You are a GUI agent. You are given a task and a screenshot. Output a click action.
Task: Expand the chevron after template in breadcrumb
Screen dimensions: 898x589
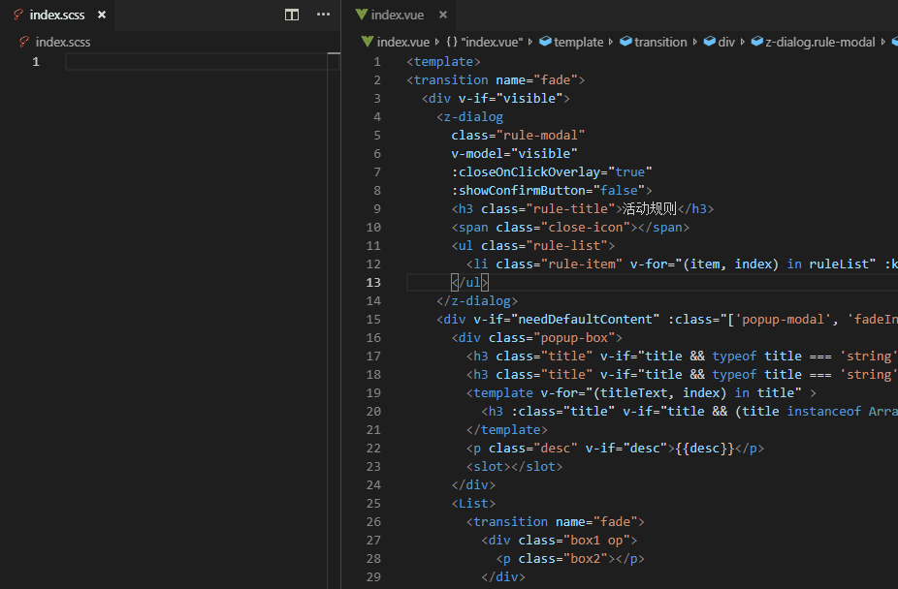click(611, 42)
